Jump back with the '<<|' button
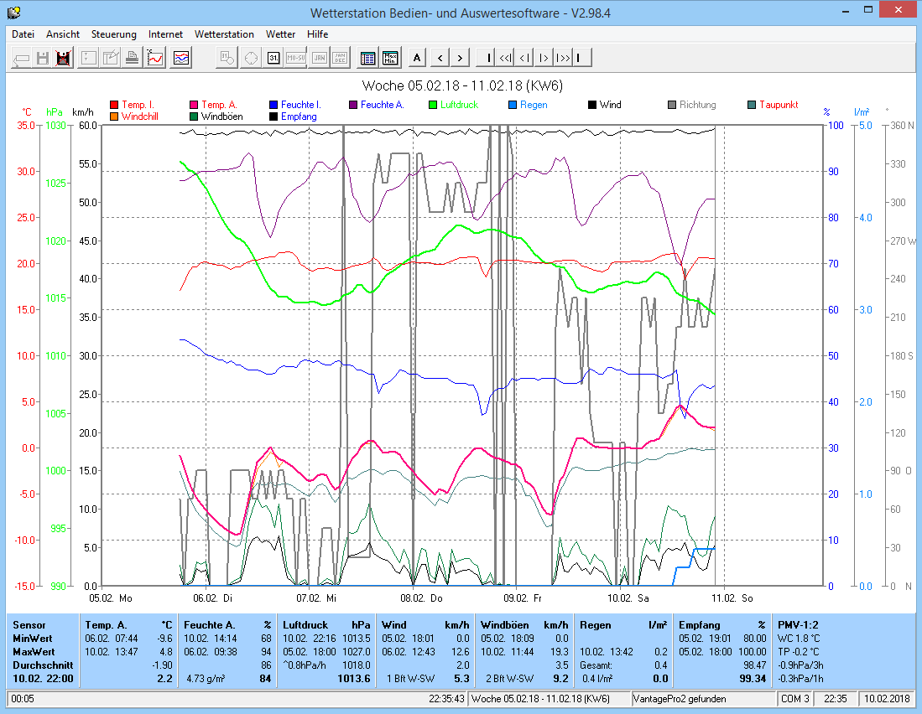922x714 pixels. 505,58
